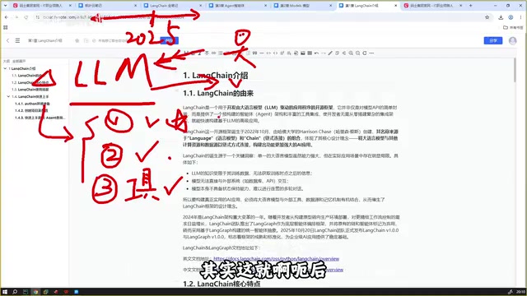
Task: Go back with the browser back arrow
Action: click(x=7, y=17)
